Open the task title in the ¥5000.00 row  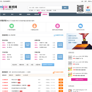point(14,80)
